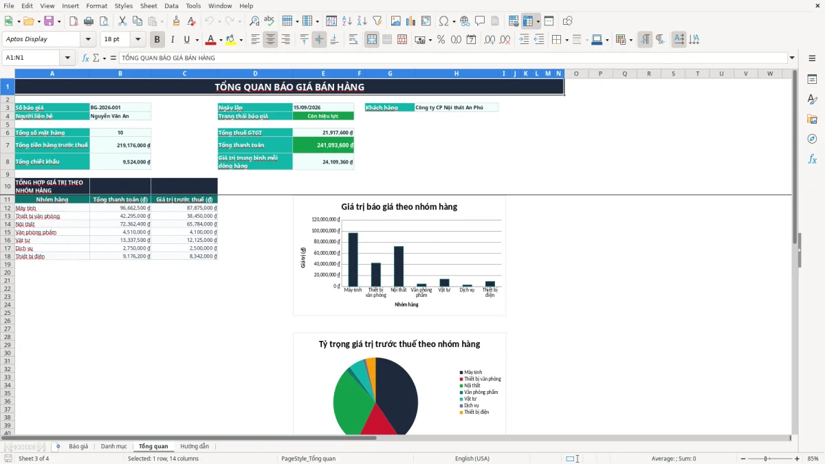825x464 pixels.
Task: Click the zoom in plus button
Action: (x=797, y=459)
